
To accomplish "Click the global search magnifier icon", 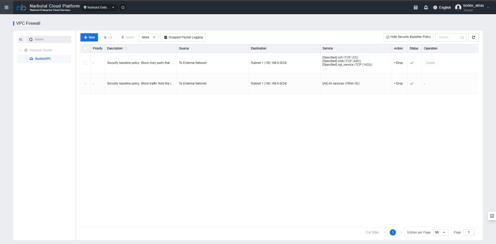I will click(123, 7).
